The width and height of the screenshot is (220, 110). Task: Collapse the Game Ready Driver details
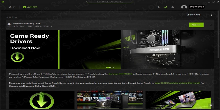tap(211, 25)
